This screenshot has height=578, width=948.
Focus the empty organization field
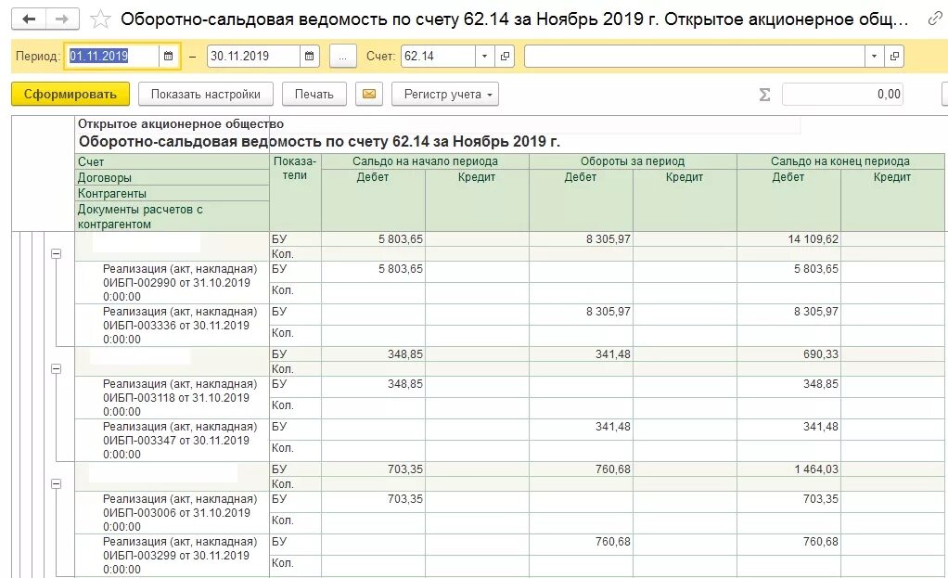coord(694,57)
